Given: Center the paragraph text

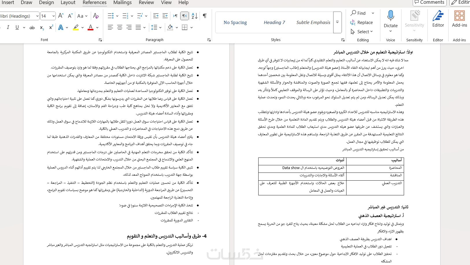Looking at the screenshot, I should [x=119, y=27].
